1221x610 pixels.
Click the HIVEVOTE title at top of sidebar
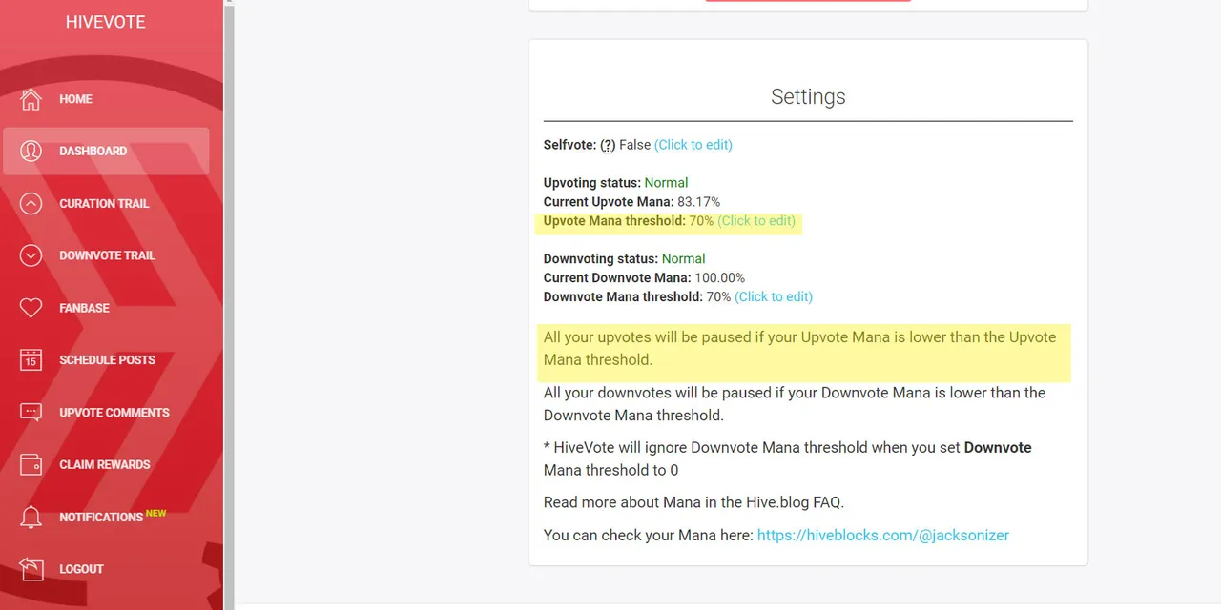coord(105,22)
